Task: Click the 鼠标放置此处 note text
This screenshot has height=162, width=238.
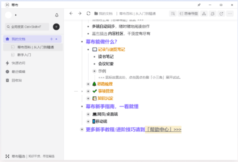Action: (139, 78)
